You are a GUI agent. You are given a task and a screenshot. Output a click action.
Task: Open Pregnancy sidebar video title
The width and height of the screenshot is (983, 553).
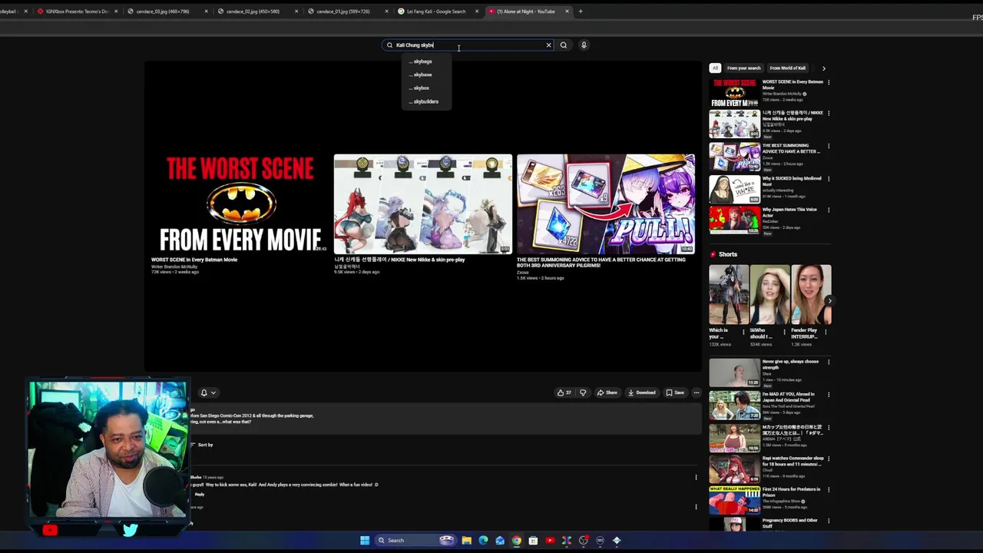(789, 523)
